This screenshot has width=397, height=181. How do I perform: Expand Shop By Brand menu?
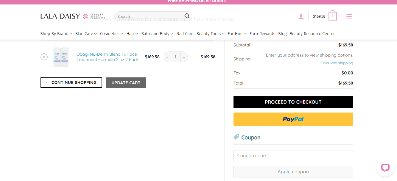[x=56, y=34]
